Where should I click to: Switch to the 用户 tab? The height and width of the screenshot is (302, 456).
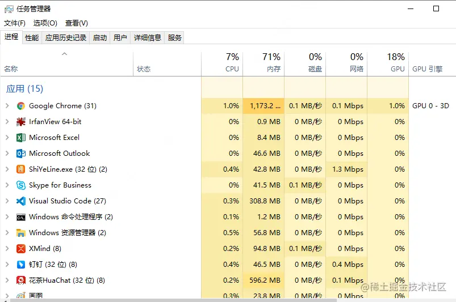[x=120, y=38]
